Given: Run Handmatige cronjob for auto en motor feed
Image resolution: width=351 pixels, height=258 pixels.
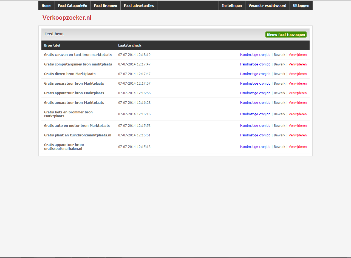Looking at the screenshot, I should coord(255,126).
